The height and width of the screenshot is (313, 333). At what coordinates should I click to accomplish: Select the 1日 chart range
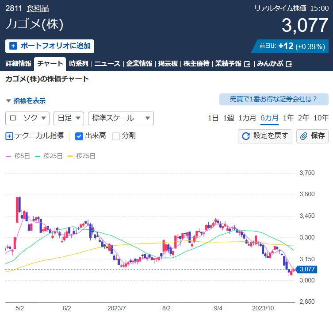pyautogui.click(x=213, y=118)
